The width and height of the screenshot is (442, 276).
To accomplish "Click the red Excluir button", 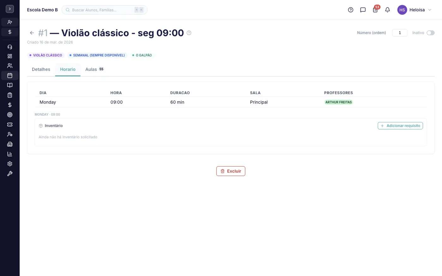I will point(231,171).
